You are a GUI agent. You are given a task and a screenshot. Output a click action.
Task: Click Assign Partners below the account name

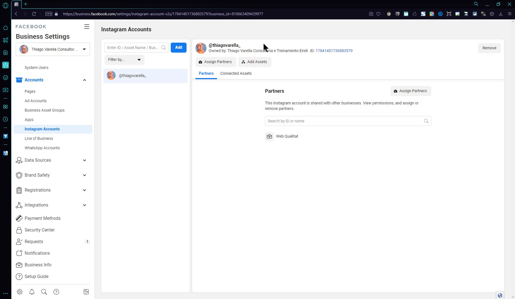point(216,62)
